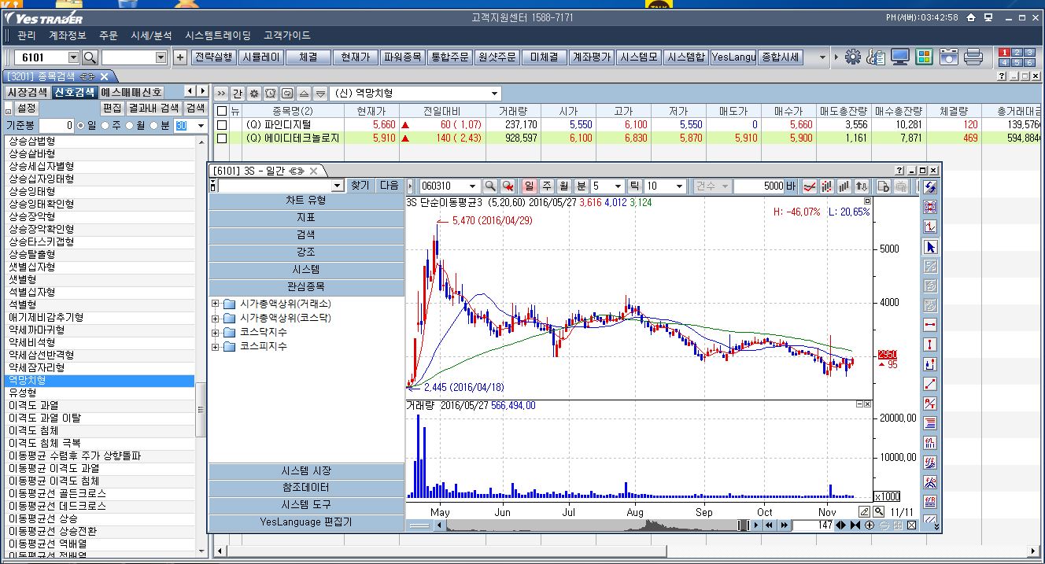Check the box for 파인디지털 row
The height and width of the screenshot is (564, 1045).
pyautogui.click(x=222, y=124)
